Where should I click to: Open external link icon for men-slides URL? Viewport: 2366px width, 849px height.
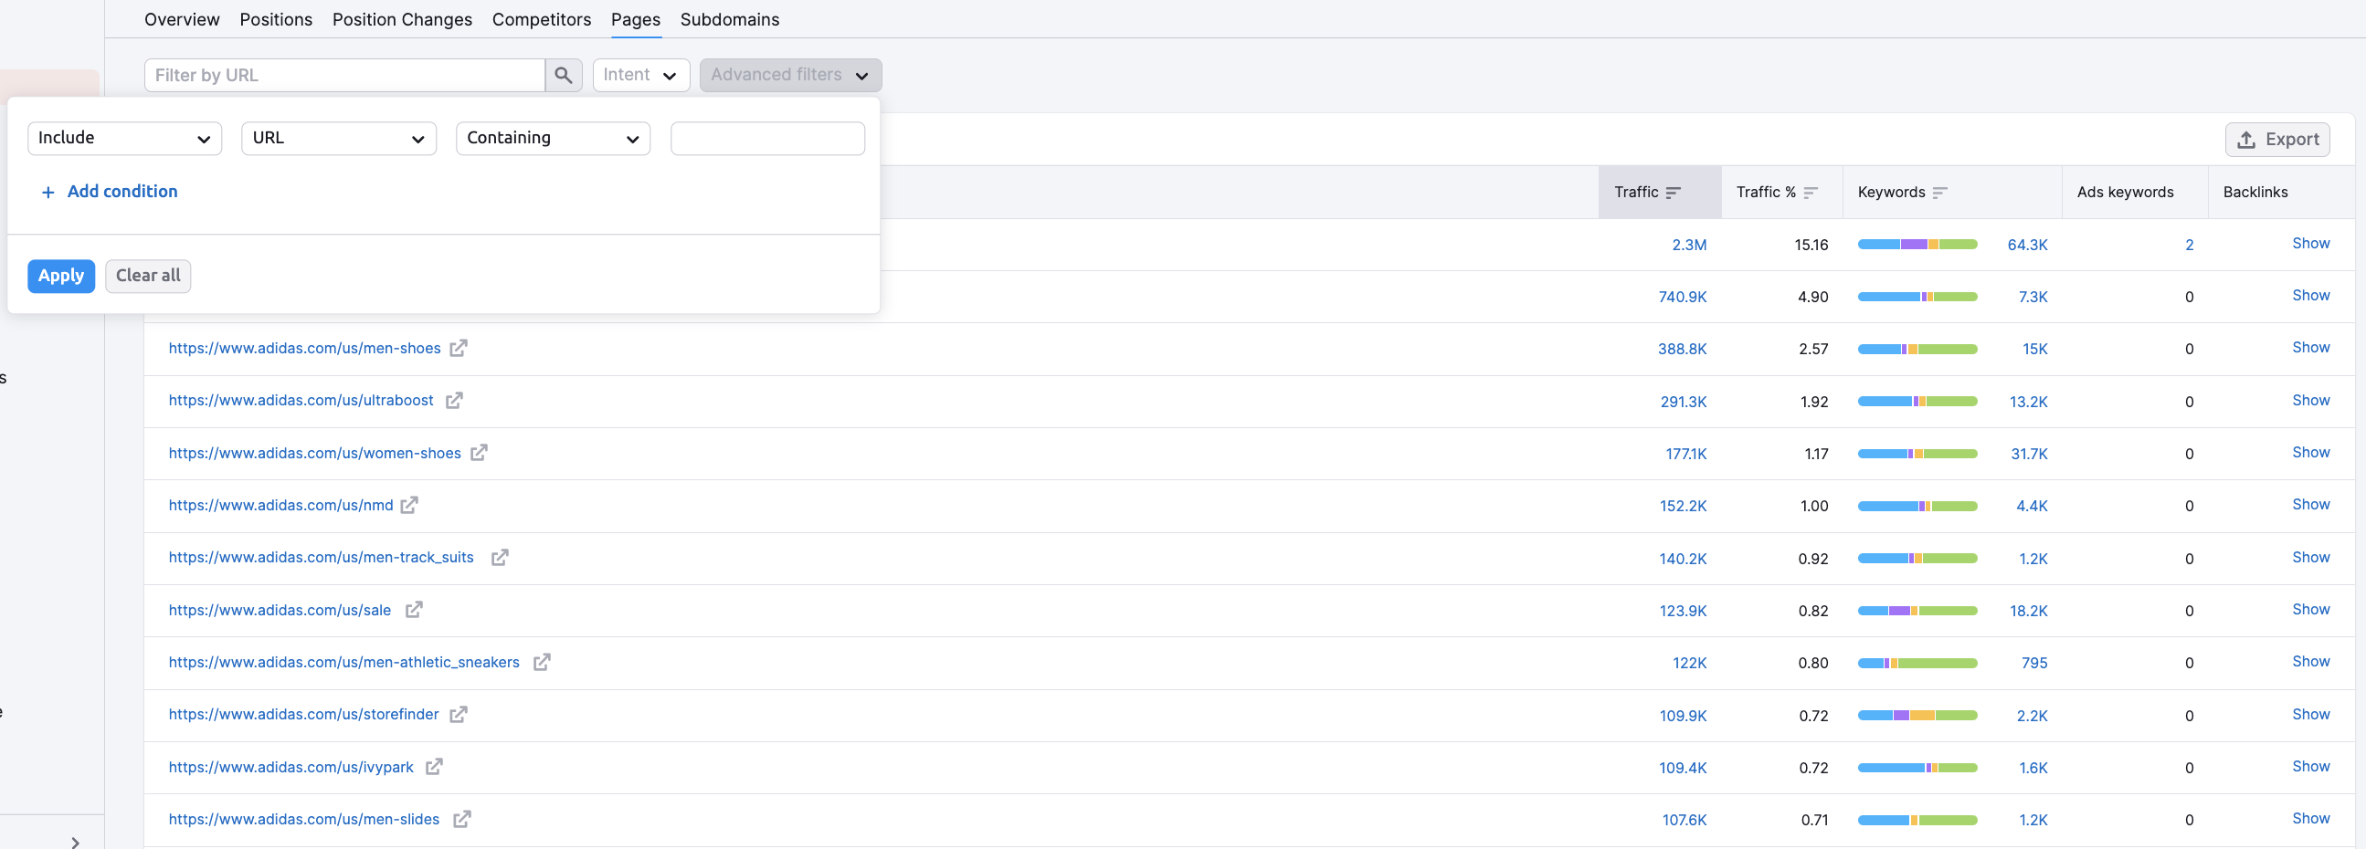[462, 819]
